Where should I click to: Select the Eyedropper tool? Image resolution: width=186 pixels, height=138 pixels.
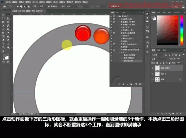(3, 26)
